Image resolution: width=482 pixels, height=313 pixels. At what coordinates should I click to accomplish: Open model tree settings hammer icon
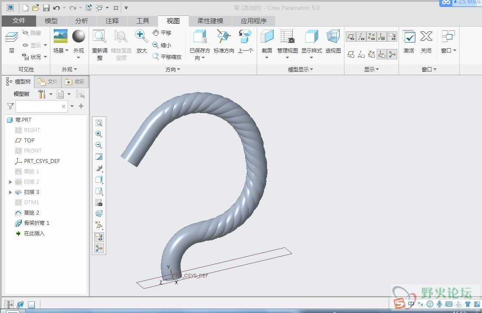[x=42, y=94]
